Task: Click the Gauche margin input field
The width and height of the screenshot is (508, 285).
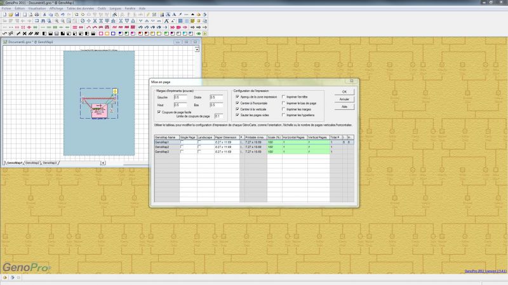Action: [179, 97]
